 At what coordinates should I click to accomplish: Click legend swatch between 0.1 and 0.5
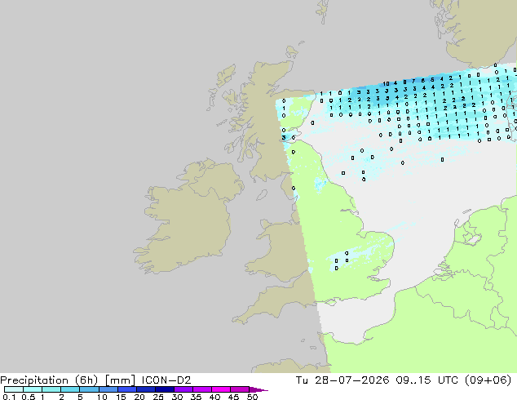14,389
